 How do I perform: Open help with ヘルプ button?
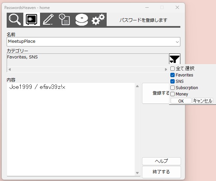point(161,161)
